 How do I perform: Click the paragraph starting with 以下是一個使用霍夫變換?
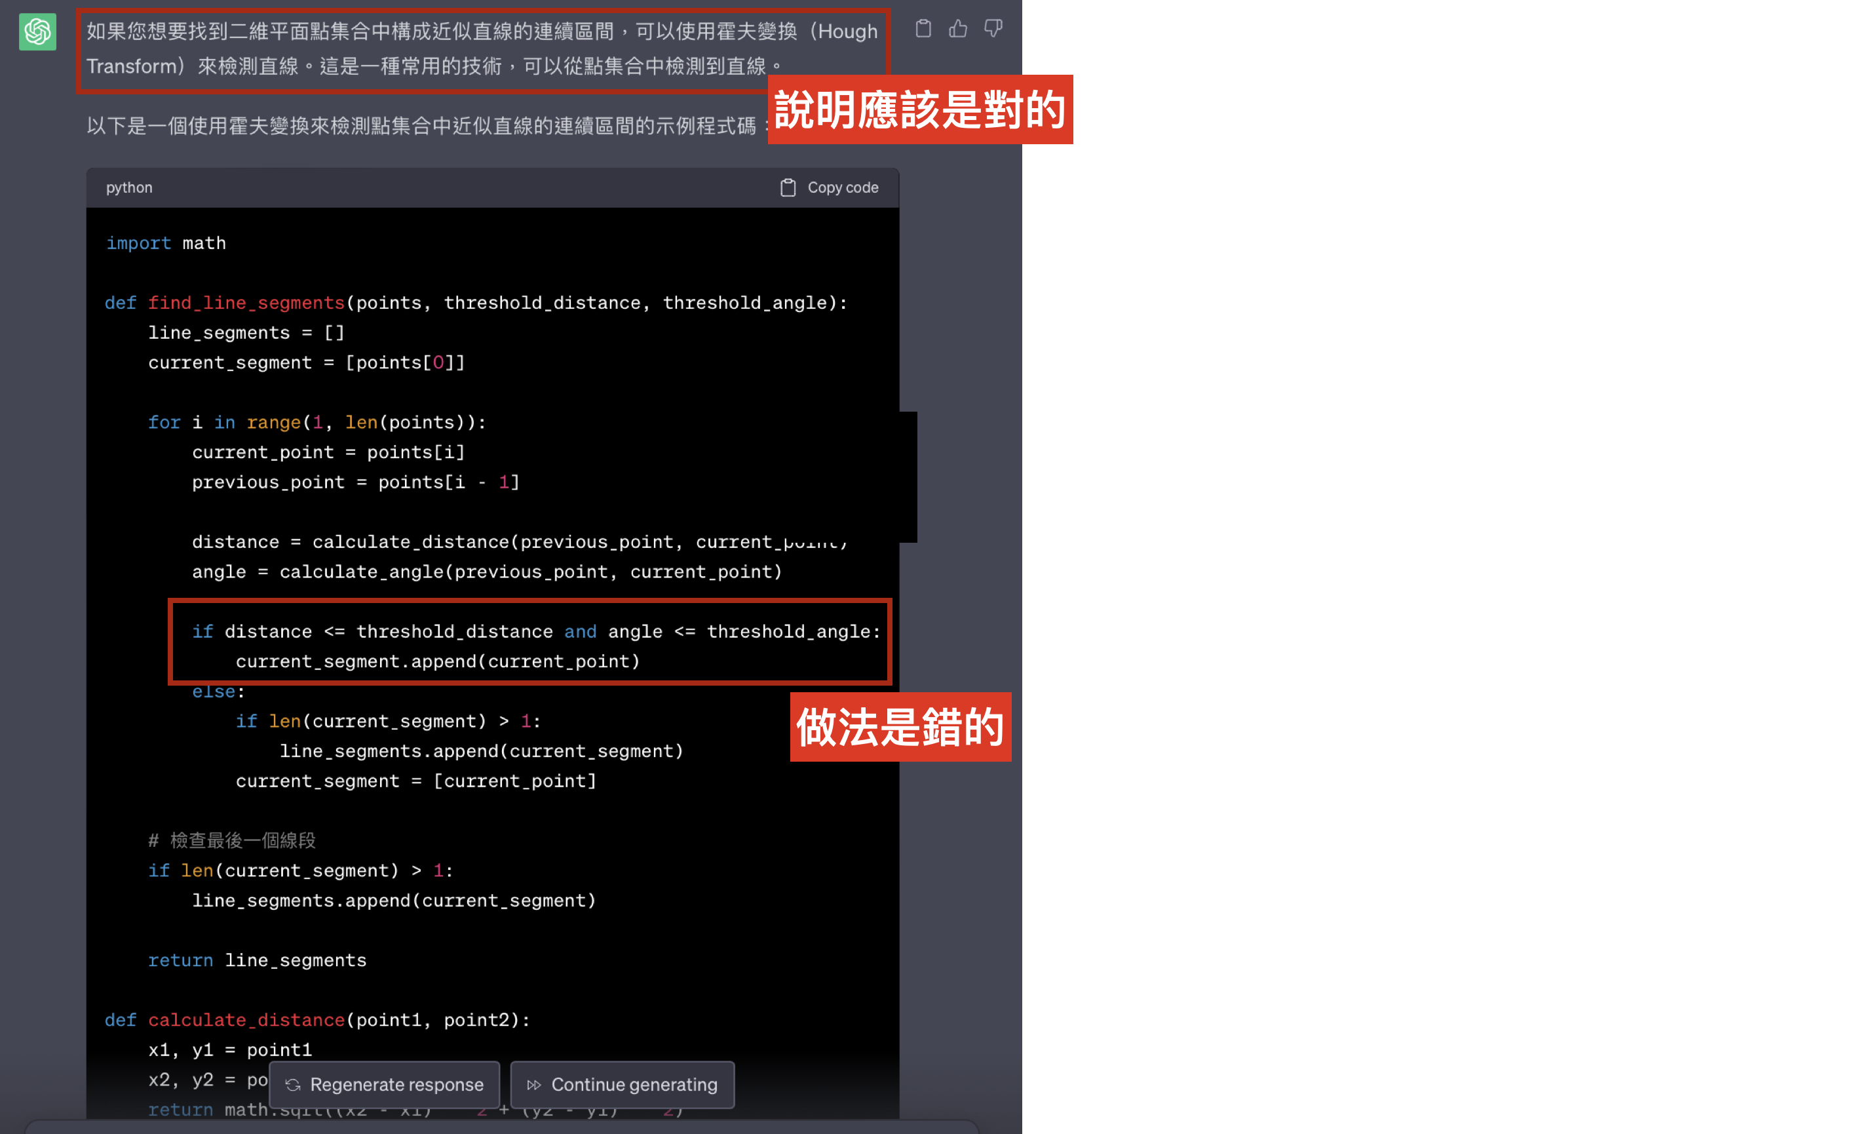(423, 125)
